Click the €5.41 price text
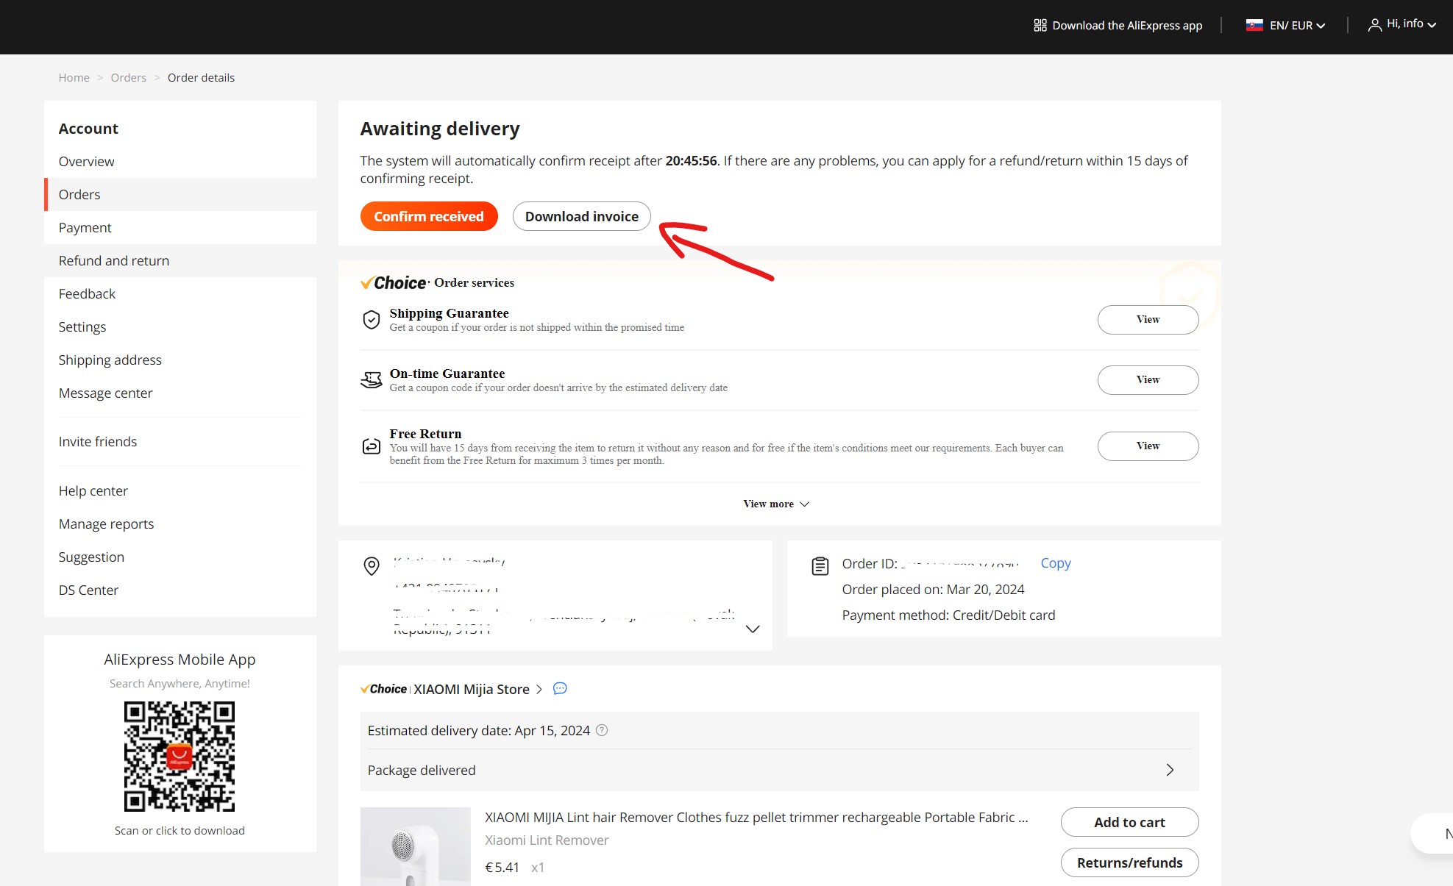Image resolution: width=1453 pixels, height=886 pixels. coord(502,868)
